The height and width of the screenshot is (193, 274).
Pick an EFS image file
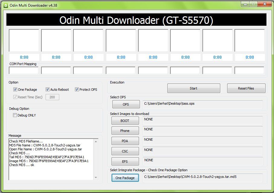125,161
